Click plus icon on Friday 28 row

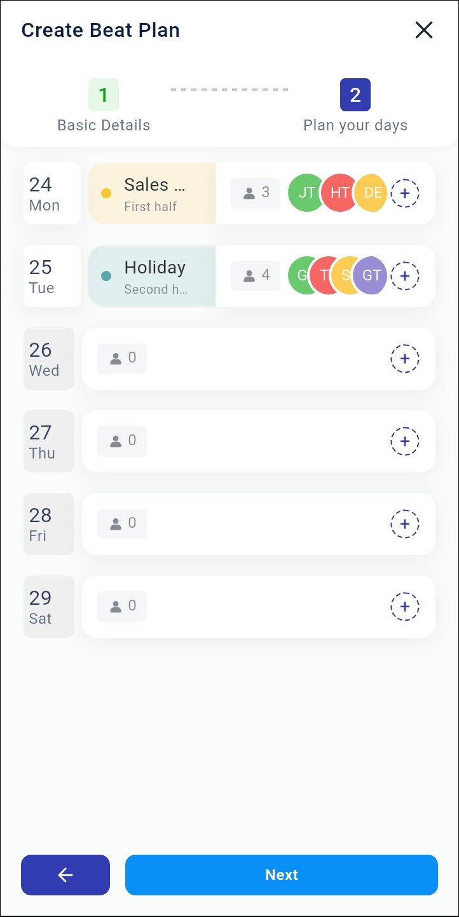pyautogui.click(x=404, y=524)
